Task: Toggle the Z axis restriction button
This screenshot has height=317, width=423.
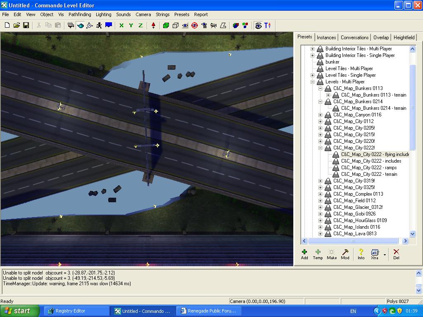Action: 140,26
